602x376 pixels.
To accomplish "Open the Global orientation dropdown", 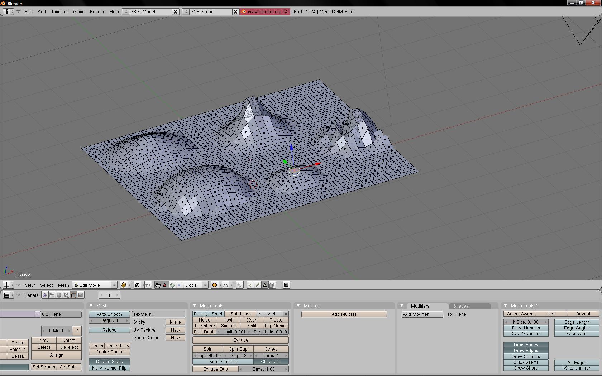I will pos(195,285).
